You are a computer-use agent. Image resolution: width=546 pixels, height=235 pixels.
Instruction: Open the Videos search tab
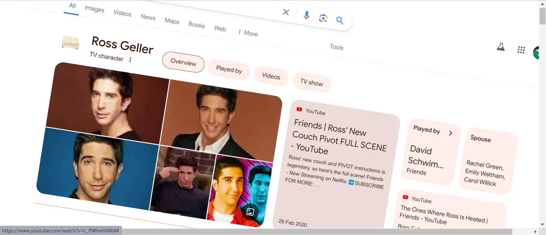point(123,13)
